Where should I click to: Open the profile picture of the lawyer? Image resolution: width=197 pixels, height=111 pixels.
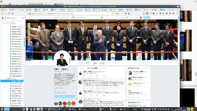coord(62,59)
